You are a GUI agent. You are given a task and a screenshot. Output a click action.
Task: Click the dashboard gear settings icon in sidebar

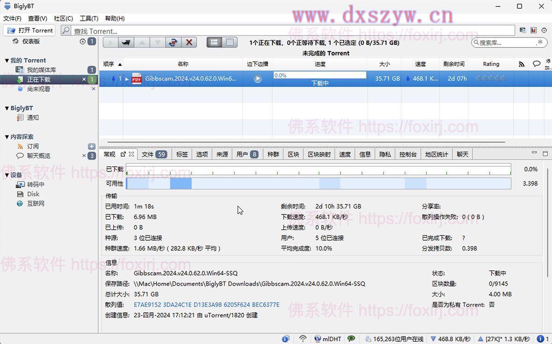pos(83,41)
